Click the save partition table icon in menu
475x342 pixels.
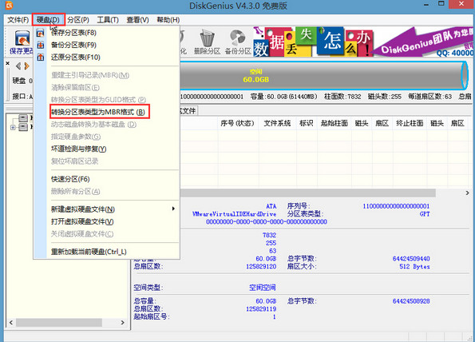tap(40, 33)
